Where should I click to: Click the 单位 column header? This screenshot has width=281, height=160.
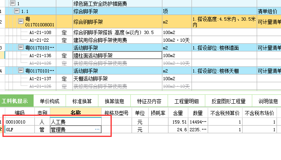click(x=140, y=113)
